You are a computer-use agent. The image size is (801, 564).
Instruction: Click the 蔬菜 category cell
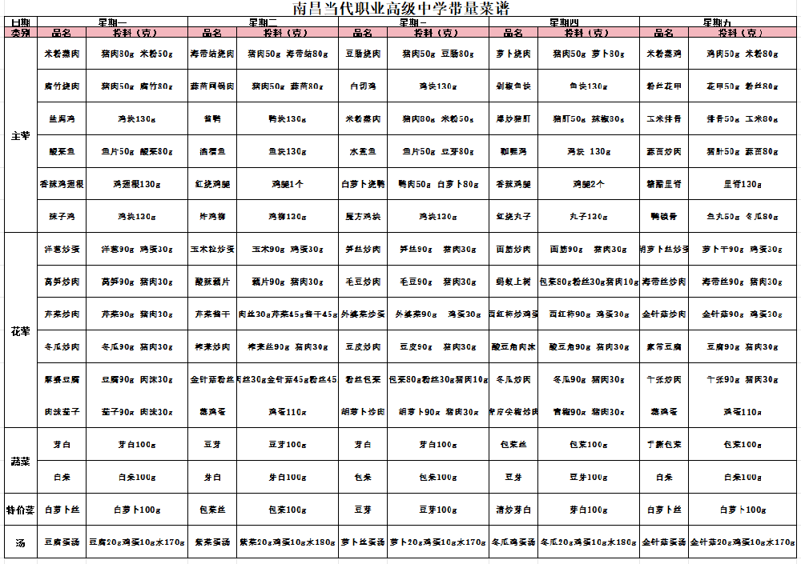pyautogui.click(x=20, y=461)
